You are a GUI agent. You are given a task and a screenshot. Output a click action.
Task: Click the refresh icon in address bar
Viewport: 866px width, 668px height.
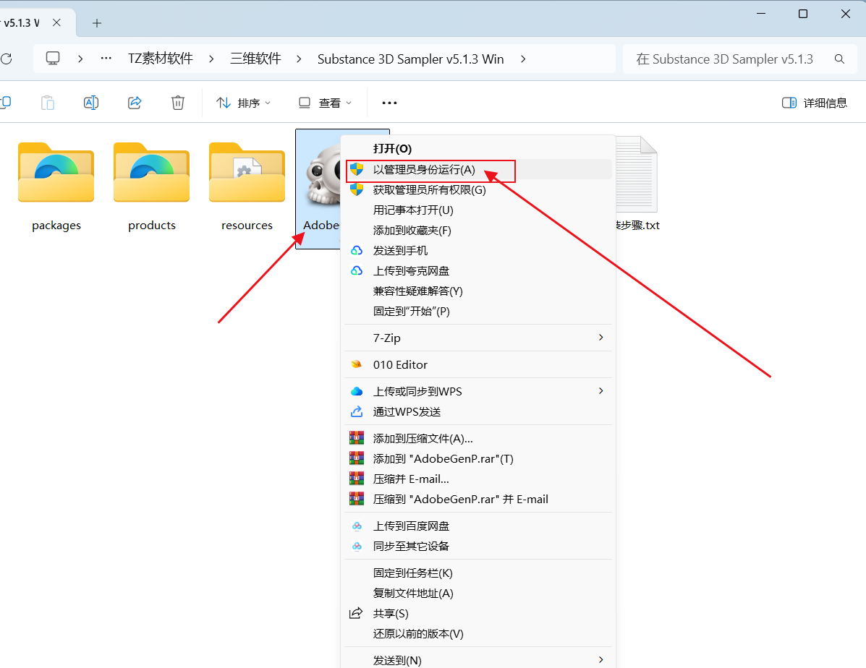6,59
